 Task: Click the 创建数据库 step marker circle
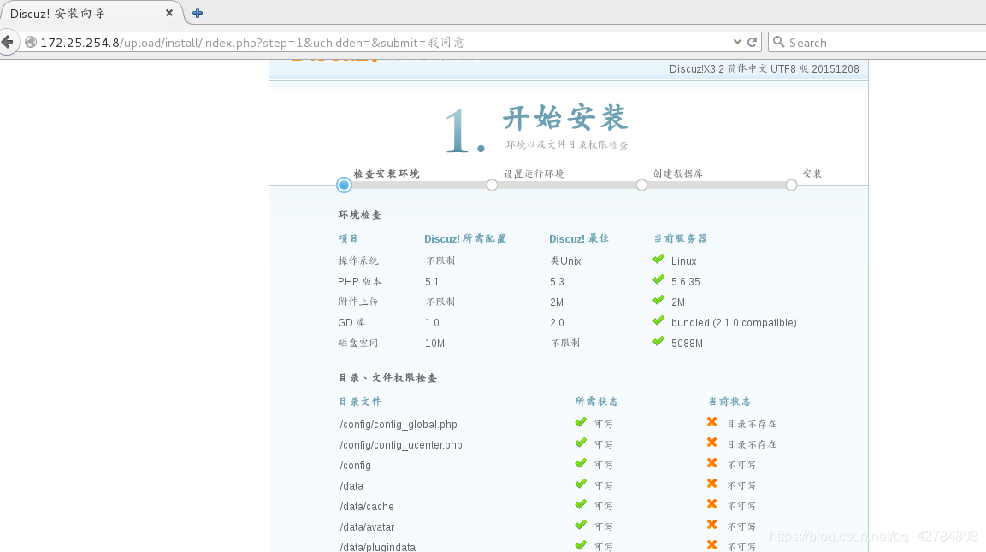click(641, 185)
